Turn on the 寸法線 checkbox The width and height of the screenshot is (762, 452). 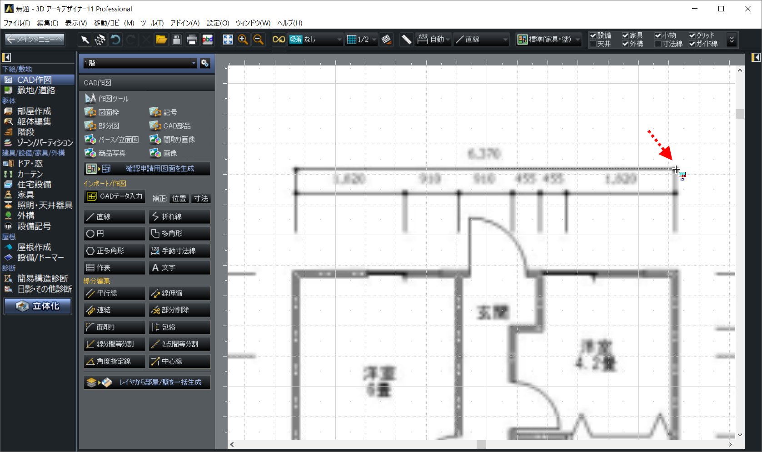[x=658, y=44]
